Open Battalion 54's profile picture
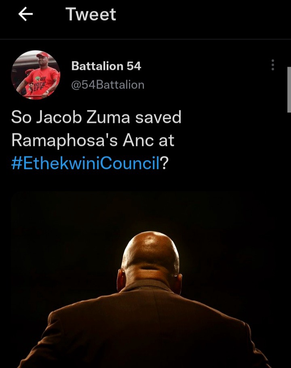The width and height of the screenshot is (291, 368). click(36, 75)
